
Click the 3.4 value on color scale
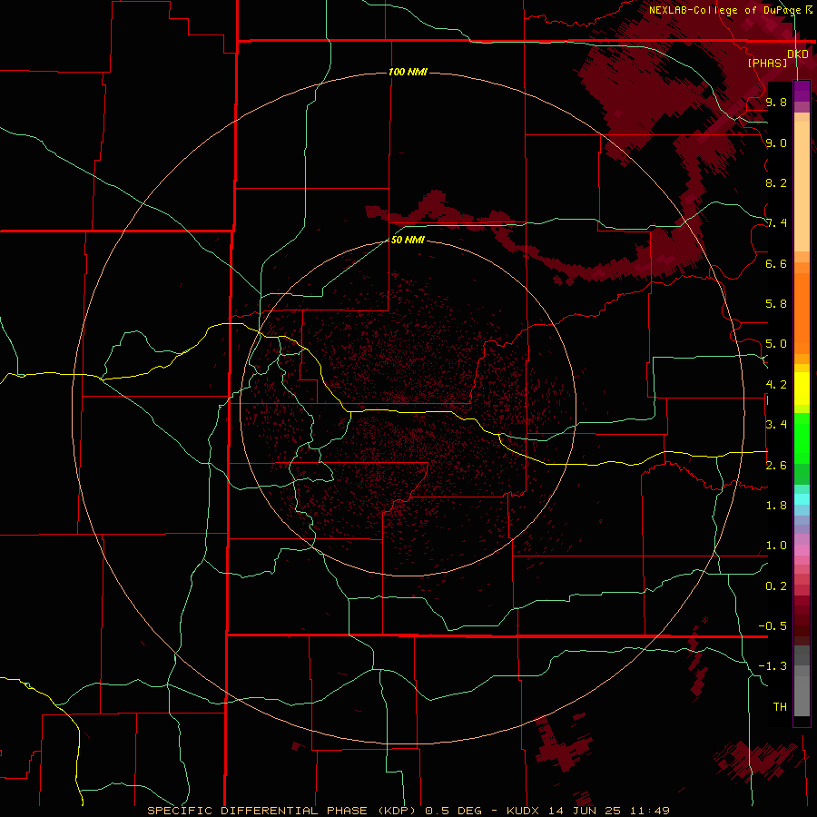776,425
